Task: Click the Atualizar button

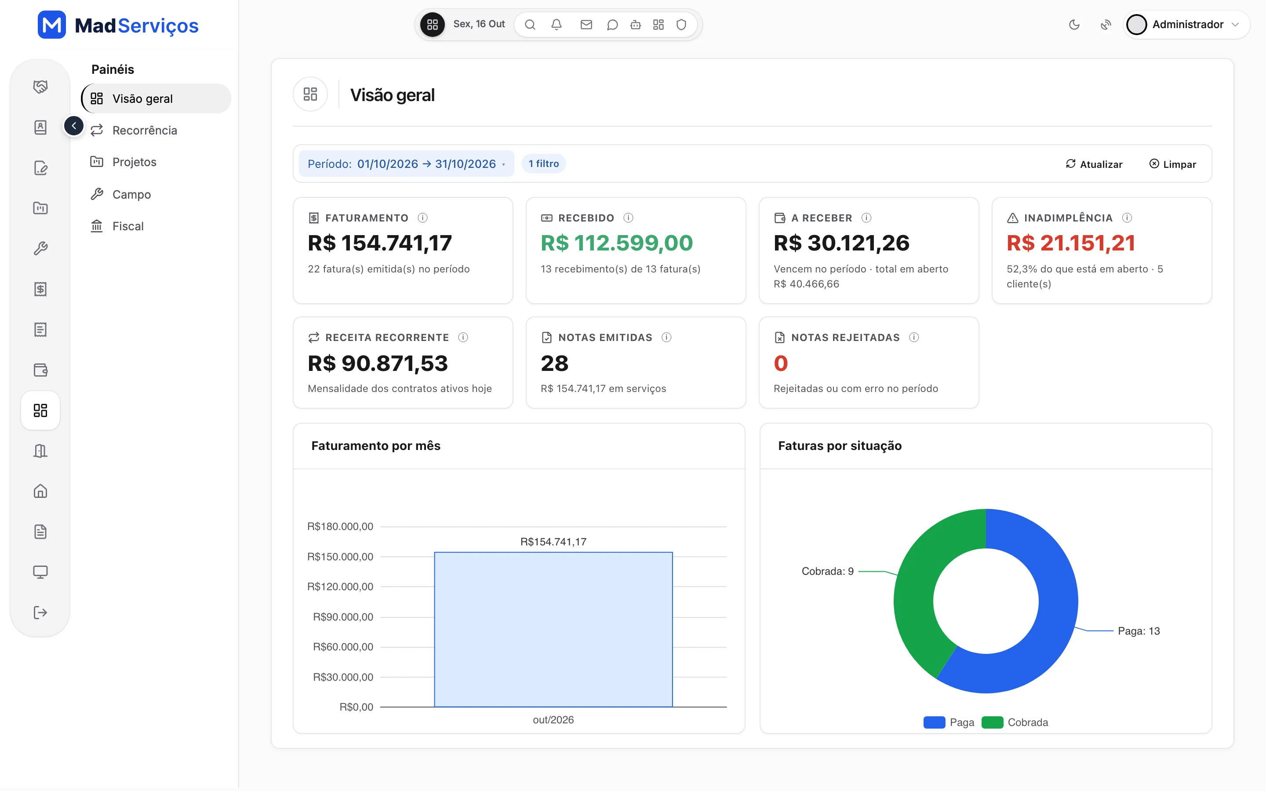Action: pyautogui.click(x=1094, y=164)
